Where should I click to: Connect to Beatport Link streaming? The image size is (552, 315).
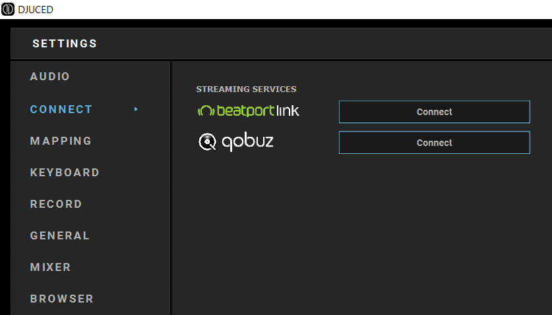click(435, 112)
